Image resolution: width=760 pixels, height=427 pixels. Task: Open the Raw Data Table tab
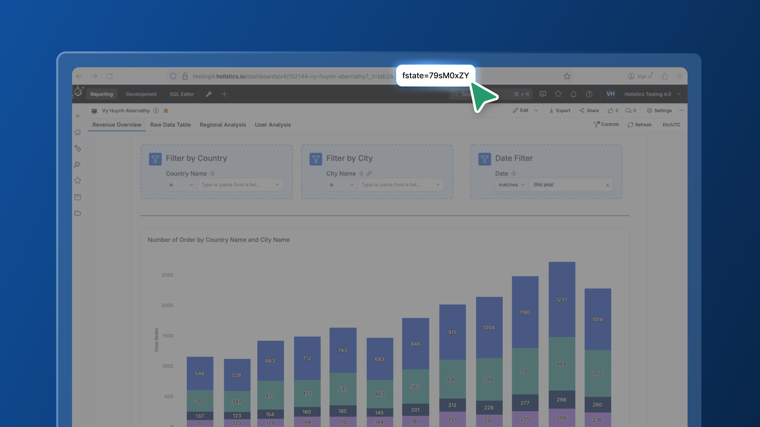[170, 125]
